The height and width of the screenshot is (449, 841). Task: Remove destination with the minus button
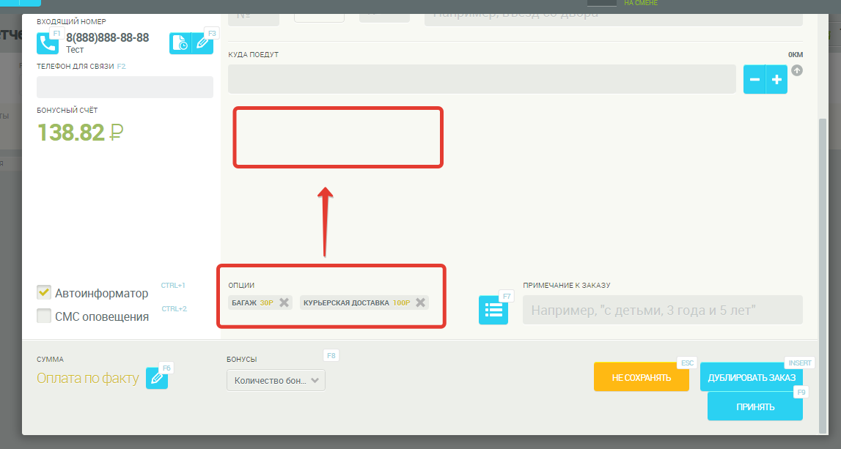(x=754, y=79)
